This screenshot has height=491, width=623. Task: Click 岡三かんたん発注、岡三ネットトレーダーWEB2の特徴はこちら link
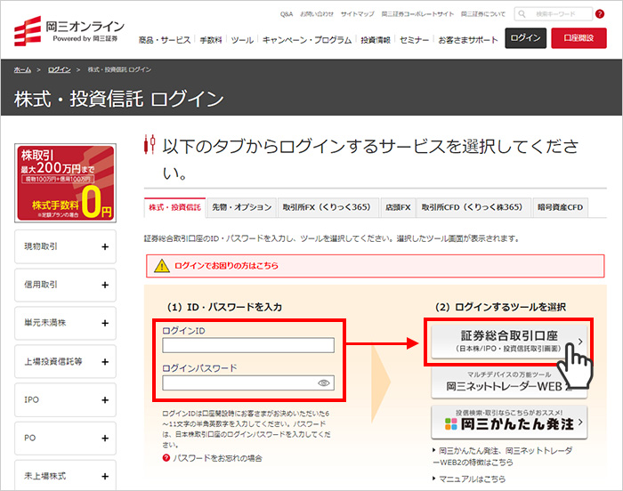click(x=503, y=456)
